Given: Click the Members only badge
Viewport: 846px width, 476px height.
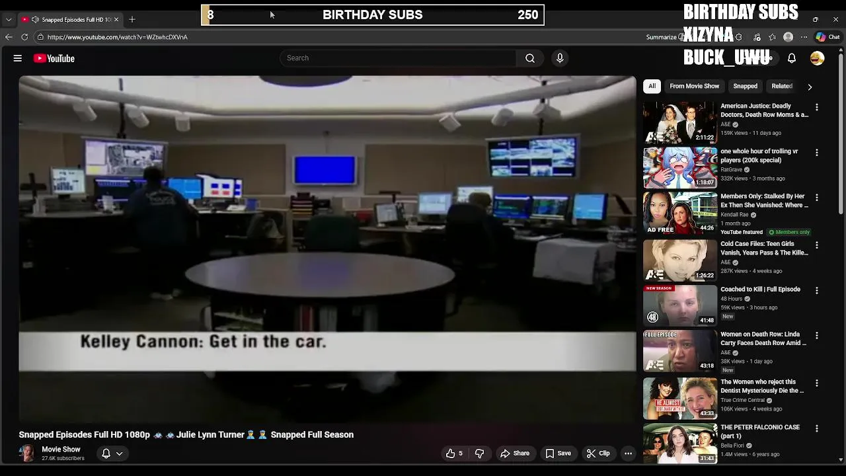Looking at the screenshot, I should [x=789, y=232].
